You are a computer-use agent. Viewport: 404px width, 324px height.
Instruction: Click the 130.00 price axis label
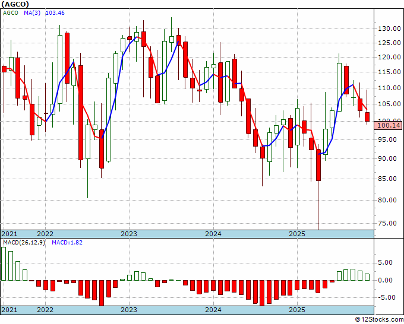click(x=389, y=28)
